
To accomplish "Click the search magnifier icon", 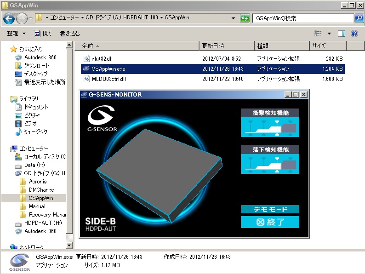I will pyautogui.click(x=359, y=18).
